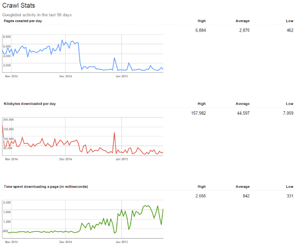Viewport: 296px width, 245px height.
Task: Click Nov 2014 label under pages crawled chart
Action: pos(11,76)
